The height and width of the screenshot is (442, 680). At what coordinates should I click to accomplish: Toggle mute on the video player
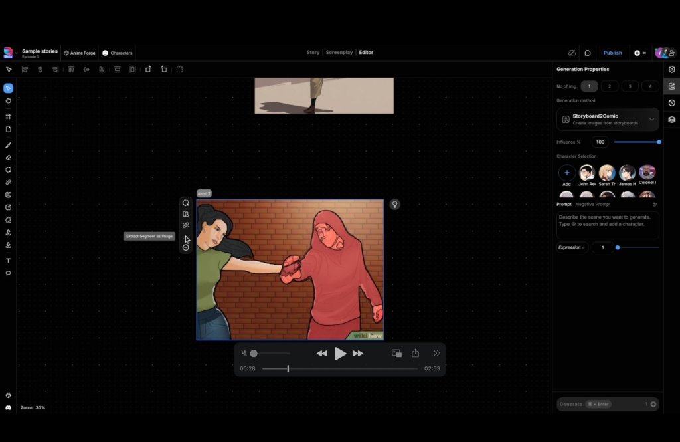pos(244,354)
